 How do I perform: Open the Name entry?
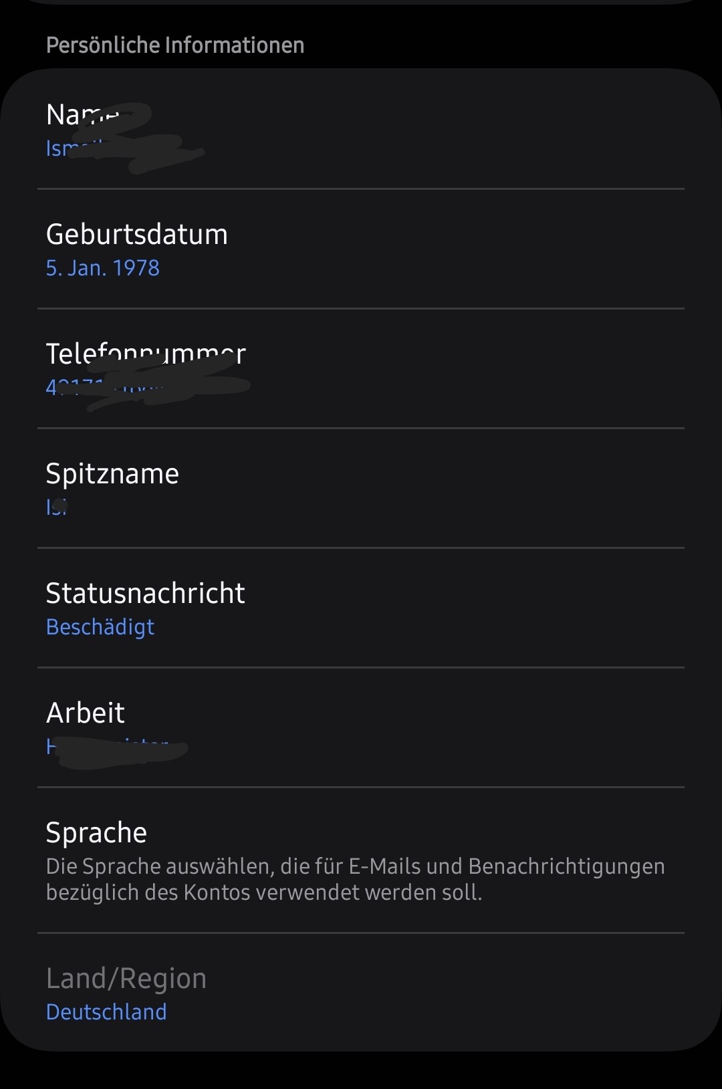[x=361, y=130]
